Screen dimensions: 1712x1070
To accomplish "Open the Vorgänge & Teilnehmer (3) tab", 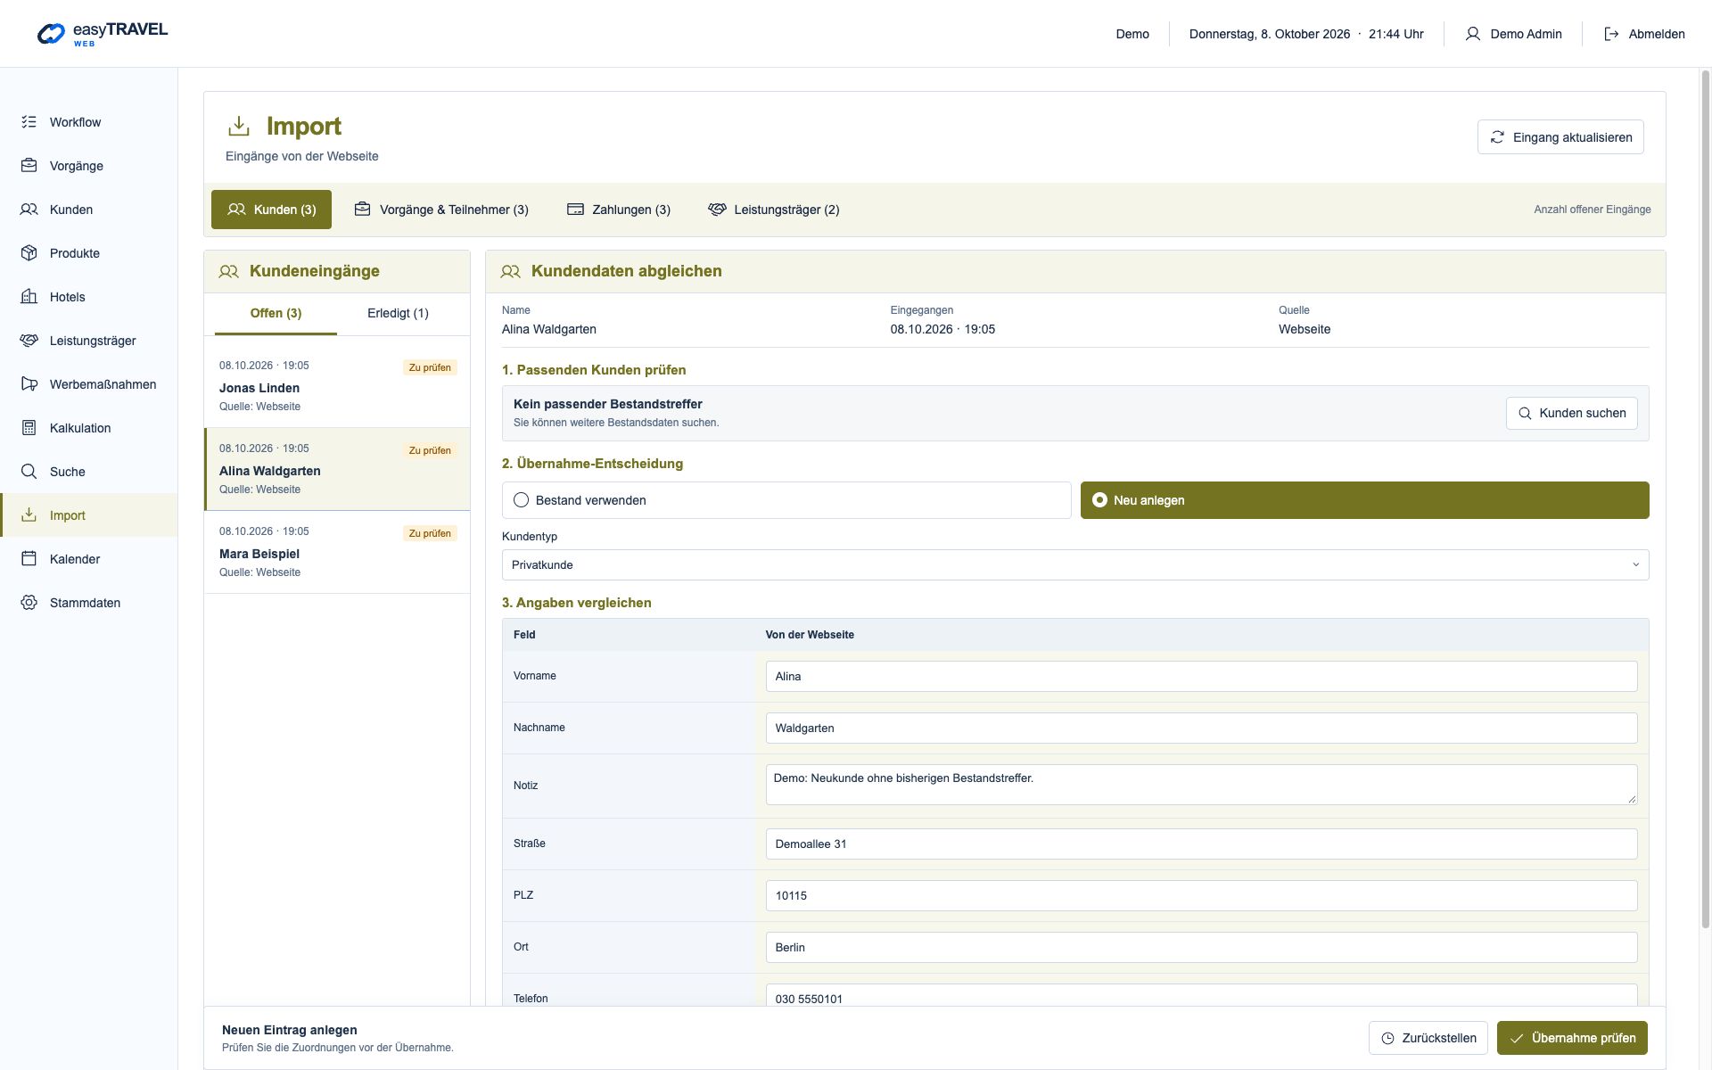I will [x=441, y=210].
